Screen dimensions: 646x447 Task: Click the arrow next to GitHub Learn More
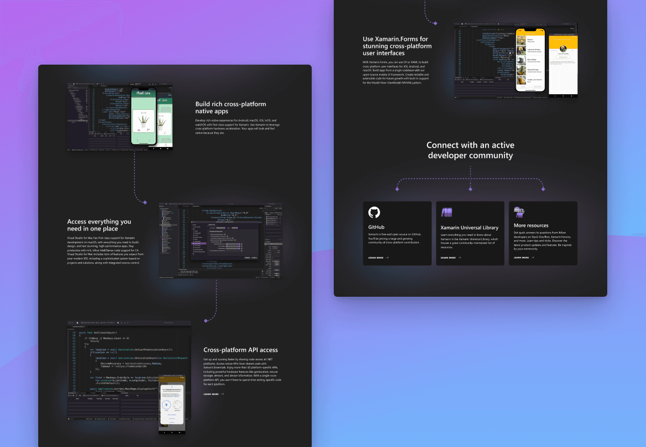pyautogui.click(x=387, y=258)
